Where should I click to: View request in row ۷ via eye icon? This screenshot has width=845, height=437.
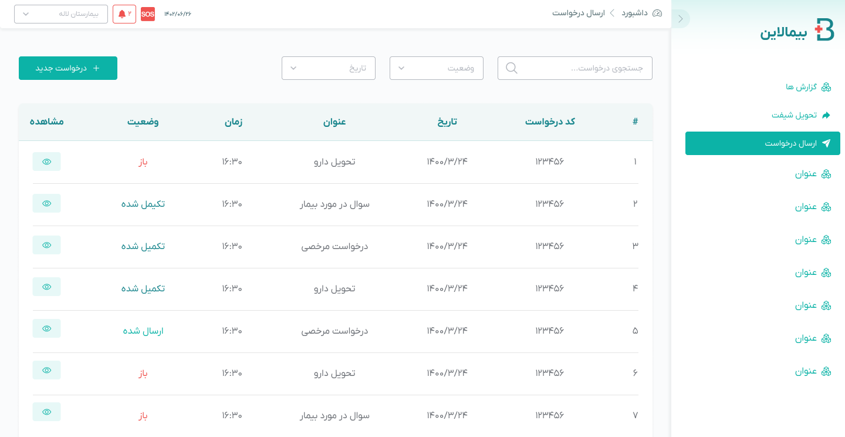click(47, 412)
